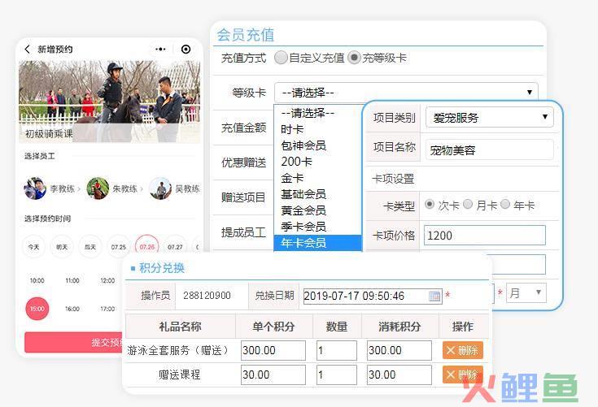Image resolution: width=598 pixels, height=407 pixels.
Task: Select 后天 date chip
Action: coord(90,247)
